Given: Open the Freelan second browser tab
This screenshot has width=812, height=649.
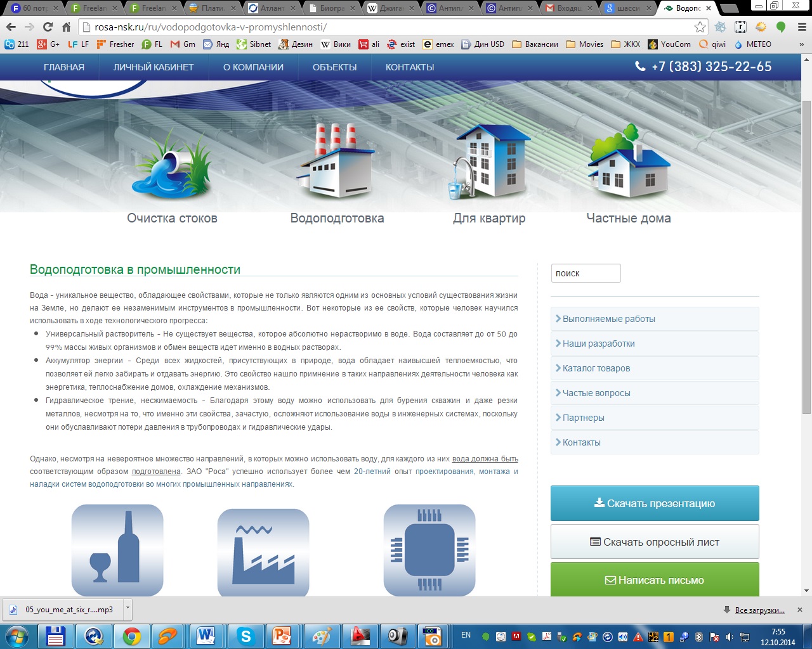Looking at the screenshot, I should [155, 8].
